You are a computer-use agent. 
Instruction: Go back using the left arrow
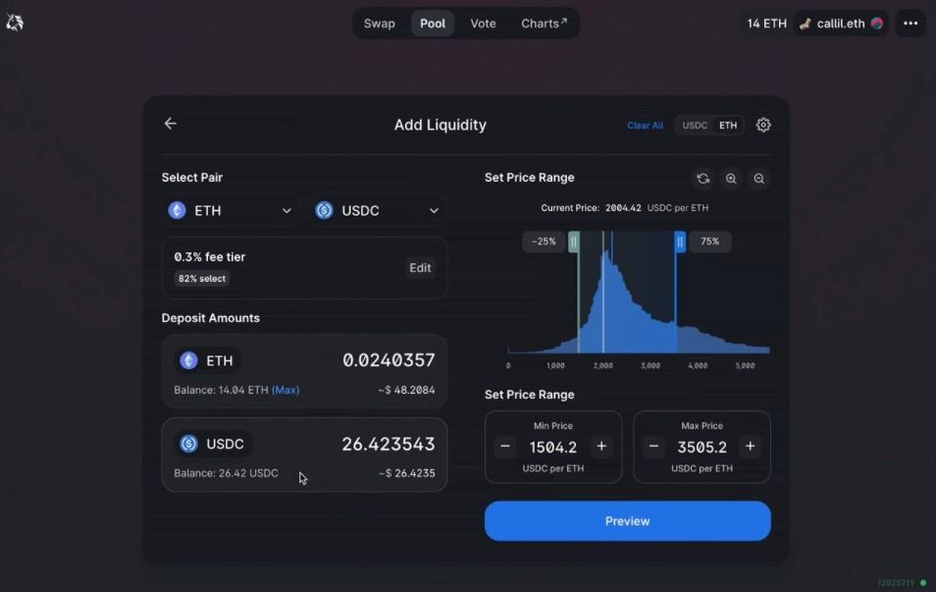171,124
